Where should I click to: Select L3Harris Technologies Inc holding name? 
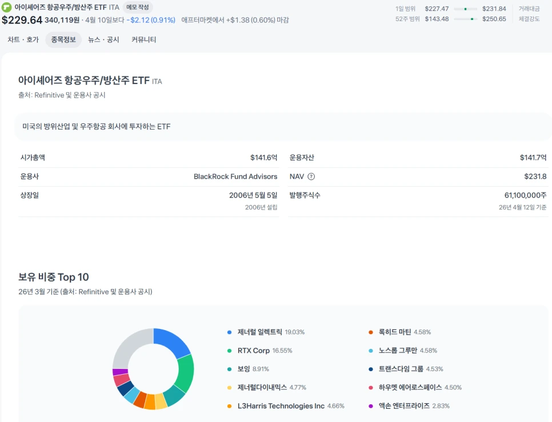[x=281, y=406]
